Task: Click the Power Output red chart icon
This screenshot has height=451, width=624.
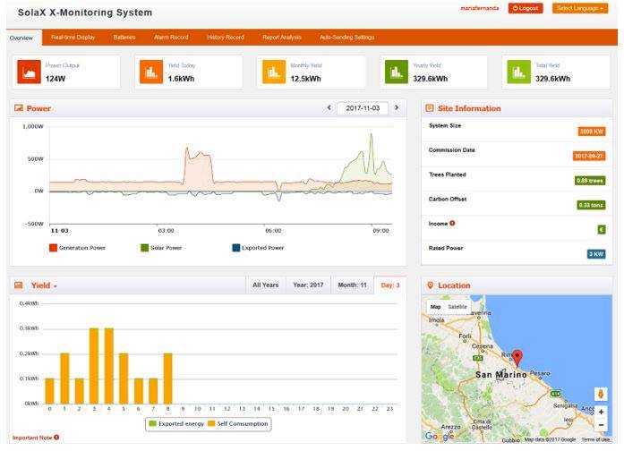Action: click(x=29, y=72)
